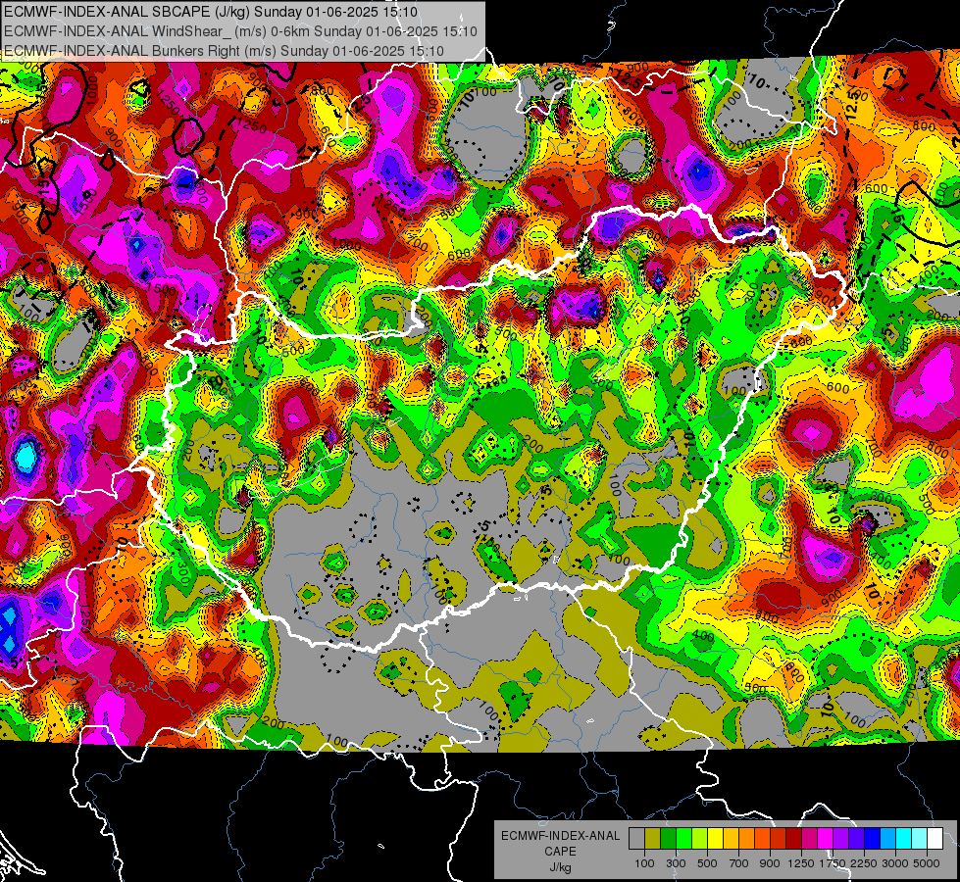This screenshot has width=960, height=882.
Task: Click the amber legend swatch
Action: coord(731,838)
